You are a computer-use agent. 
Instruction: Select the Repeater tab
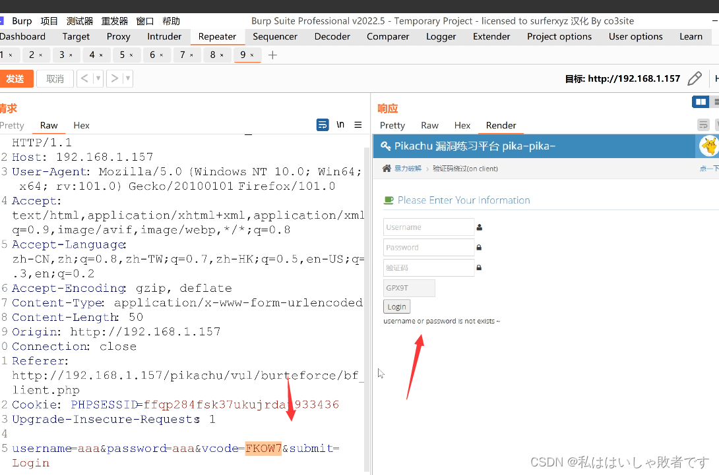pos(218,37)
